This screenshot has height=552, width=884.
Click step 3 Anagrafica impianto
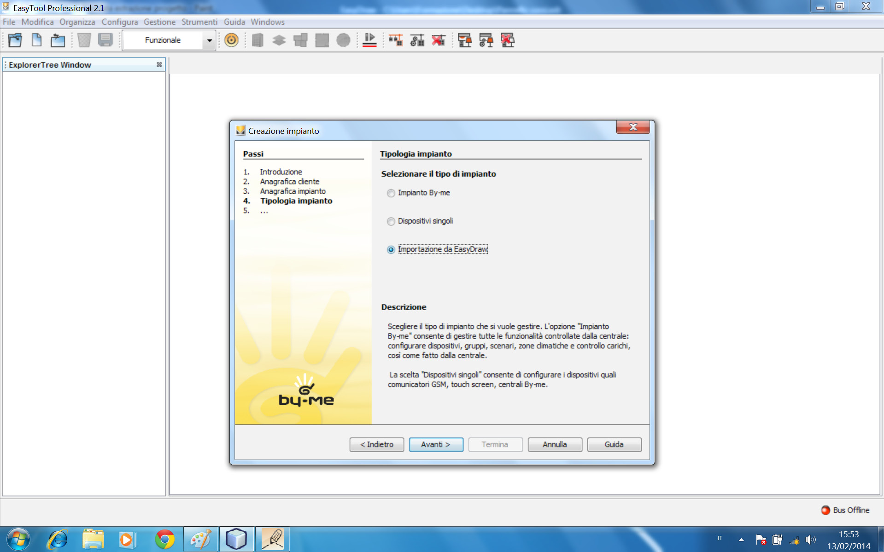point(293,191)
